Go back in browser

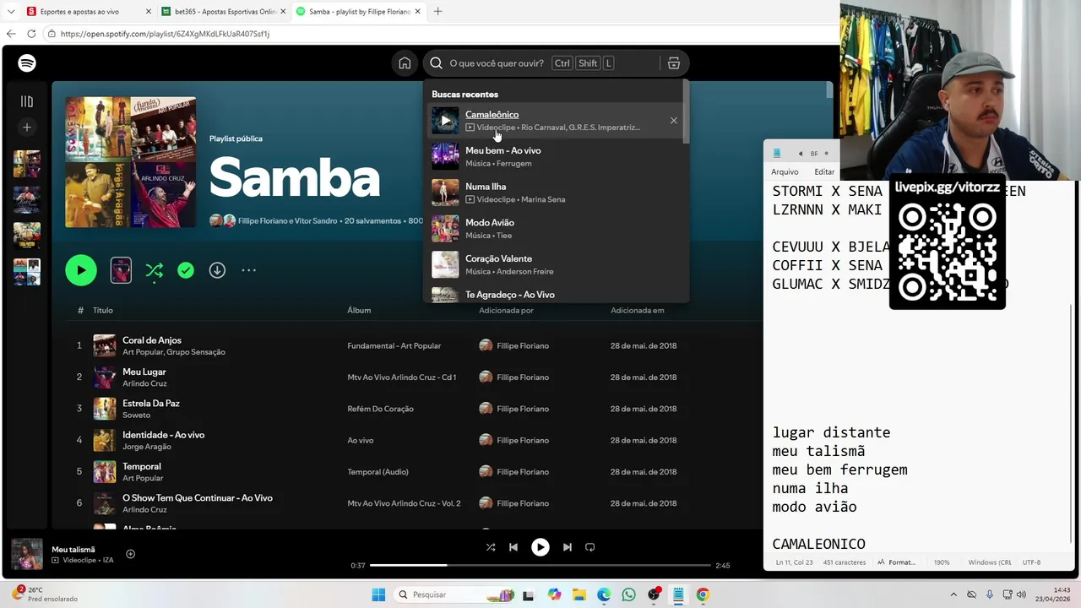[11, 34]
